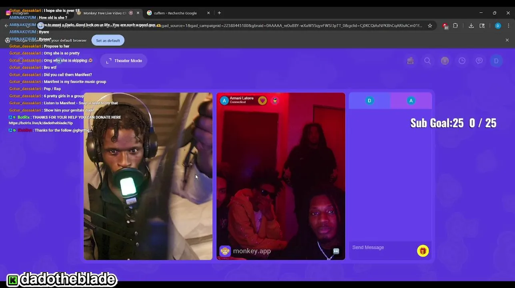Open the botrix.live donation link in chat
The image size is (515, 288).
click(41, 123)
